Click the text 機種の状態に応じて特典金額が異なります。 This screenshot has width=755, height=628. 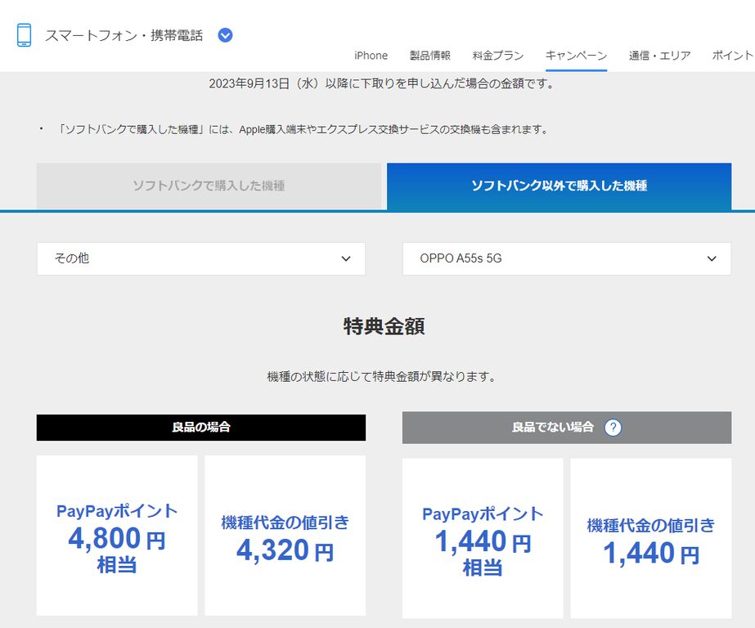pos(381,376)
